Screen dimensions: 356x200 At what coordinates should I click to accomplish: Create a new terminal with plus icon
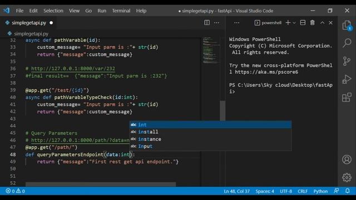click(288, 23)
